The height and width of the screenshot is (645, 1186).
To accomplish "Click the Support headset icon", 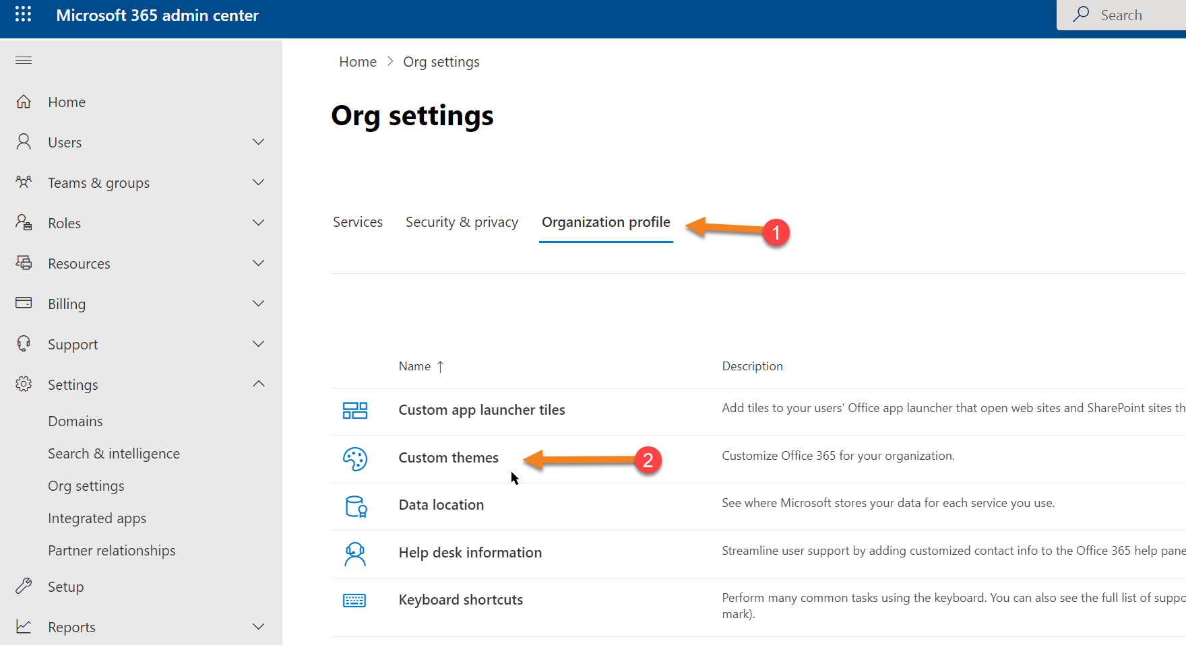I will tap(24, 343).
